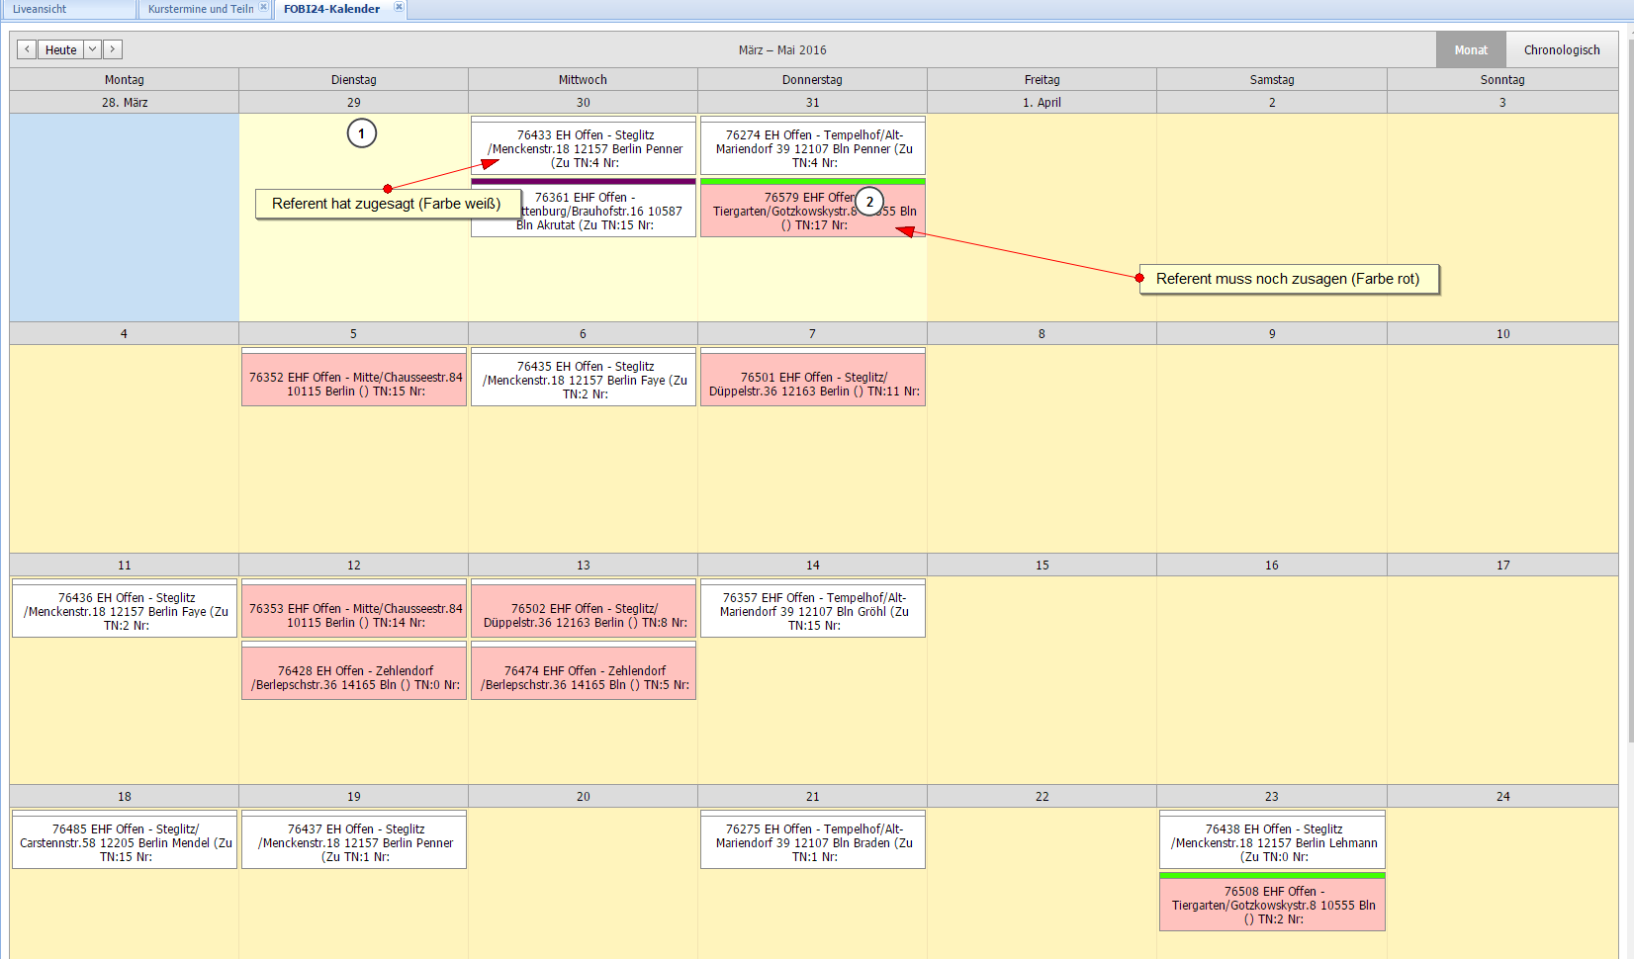Click the vertical scrollbar on the right
This screenshot has height=959, width=1634.
pyautogui.click(x=1628, y=395)
